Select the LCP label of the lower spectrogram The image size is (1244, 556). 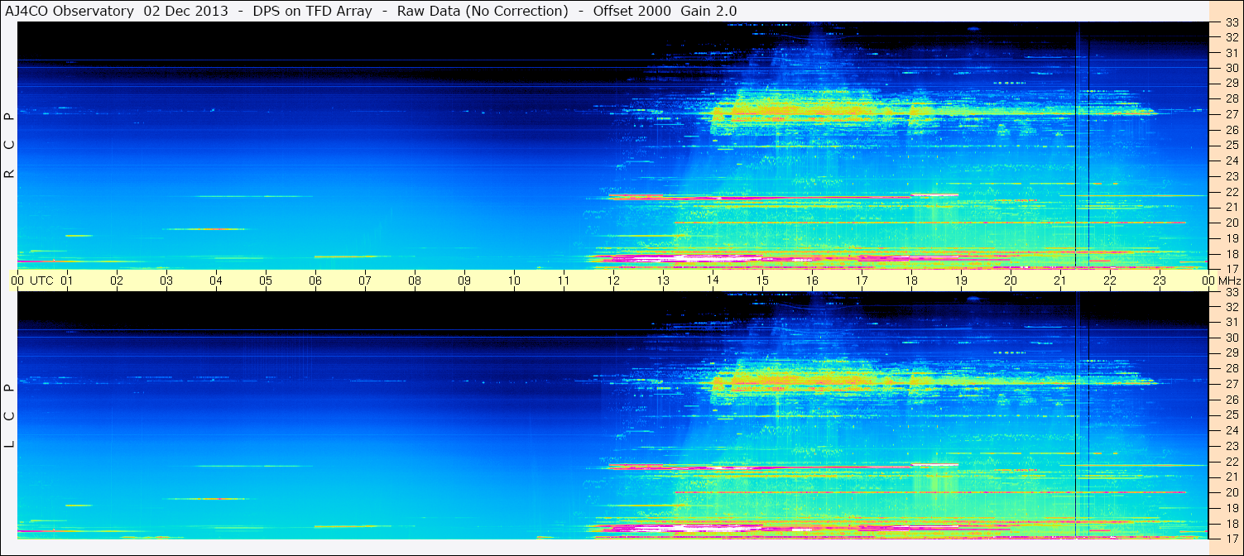point(10,415)
